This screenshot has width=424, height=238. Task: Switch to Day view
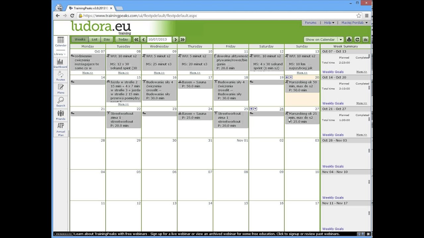pos(107,39)
